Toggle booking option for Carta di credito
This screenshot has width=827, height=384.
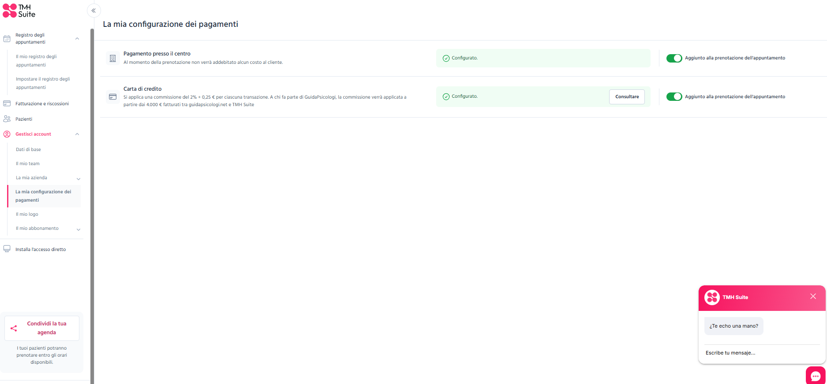[674, 96]
